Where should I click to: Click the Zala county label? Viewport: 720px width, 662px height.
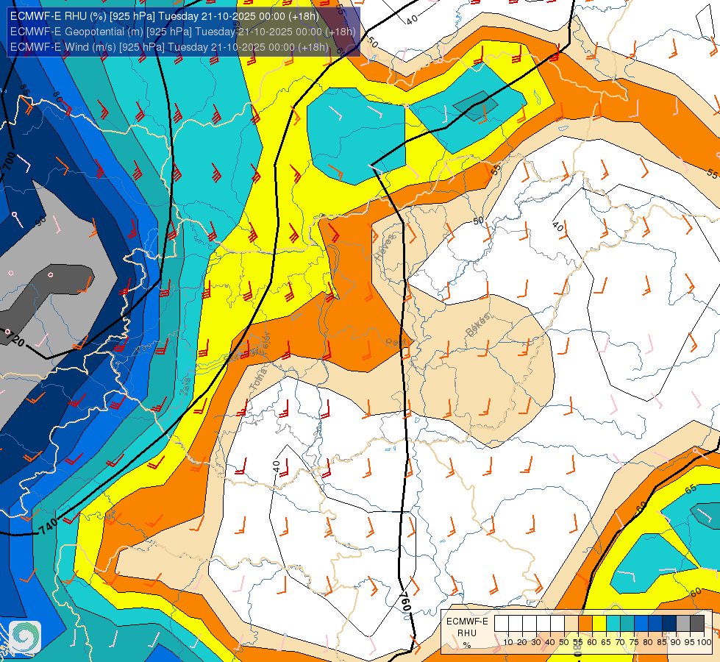coord(185,386)
